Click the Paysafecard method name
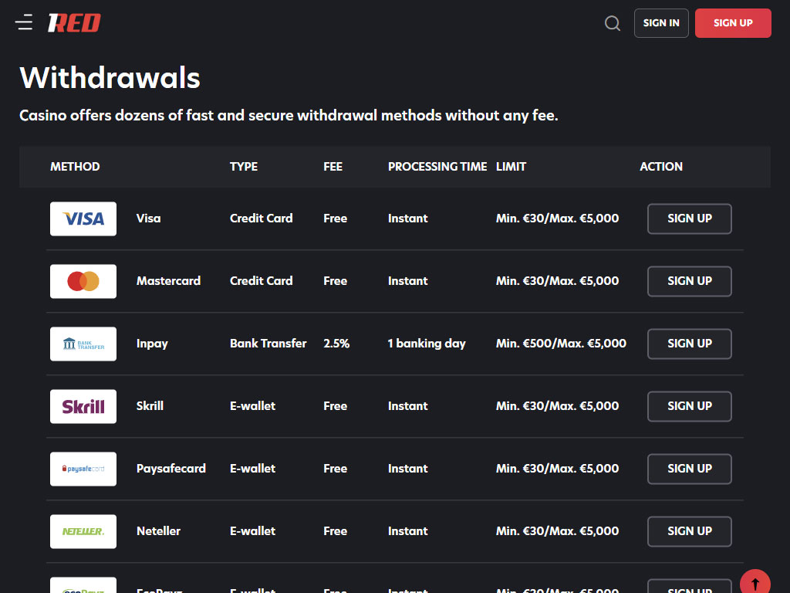The width and height of the screenshot is (790, 593). pos(171,469)
